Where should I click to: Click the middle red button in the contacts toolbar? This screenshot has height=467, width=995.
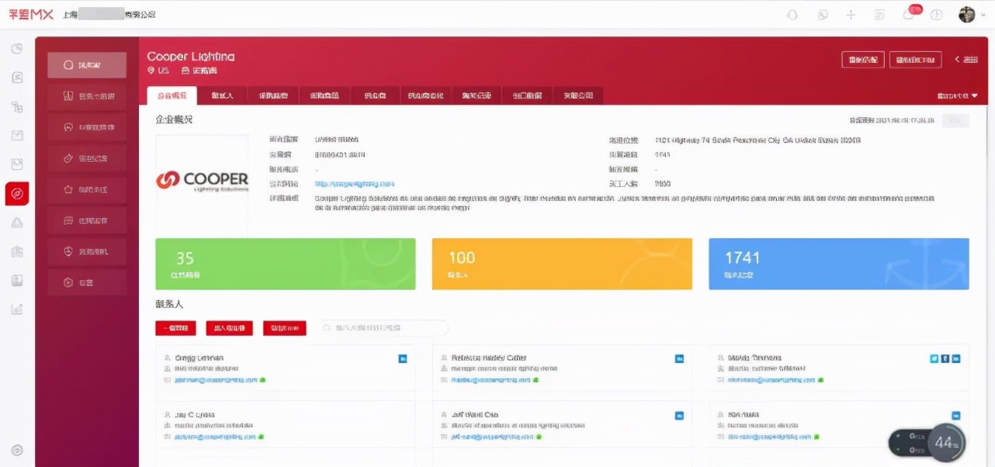tap(229, 328)
